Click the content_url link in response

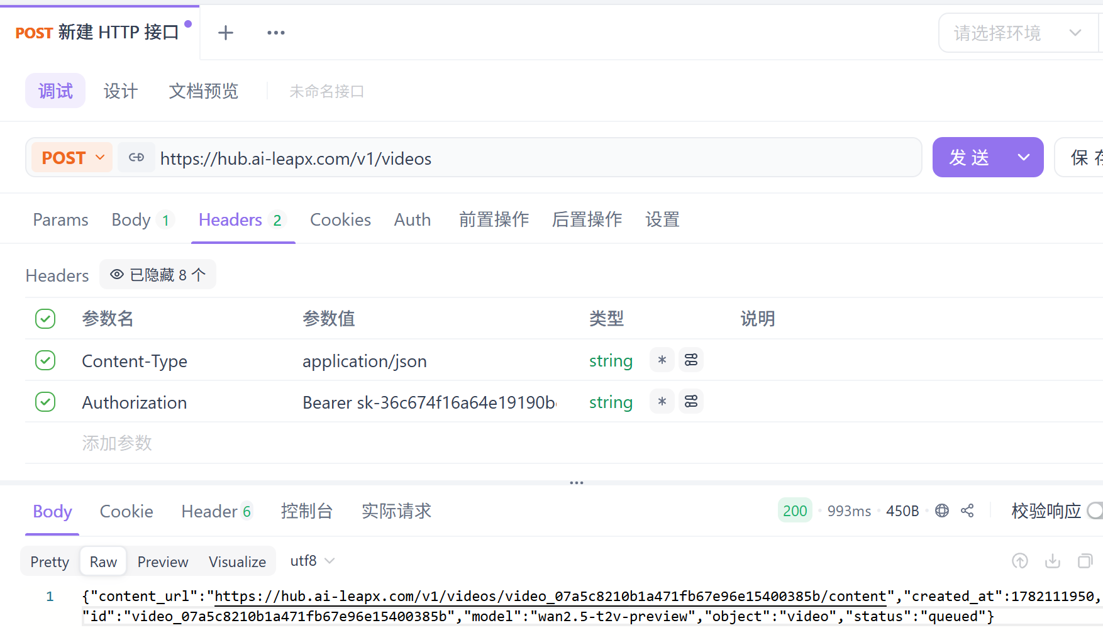(550, 596)
